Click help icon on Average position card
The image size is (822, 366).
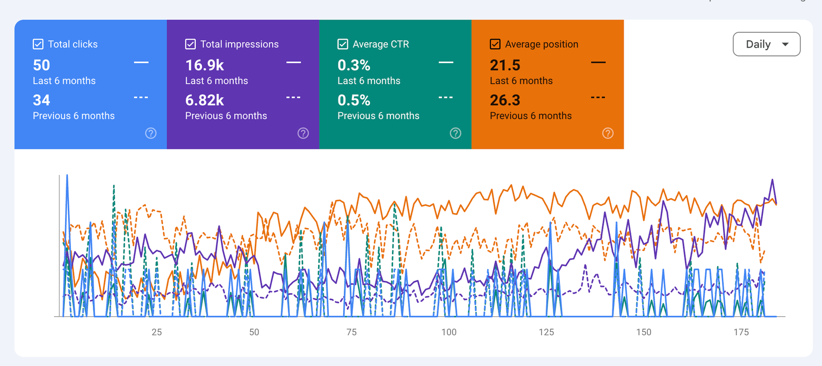pyautogui.click(x=608, y=133)
